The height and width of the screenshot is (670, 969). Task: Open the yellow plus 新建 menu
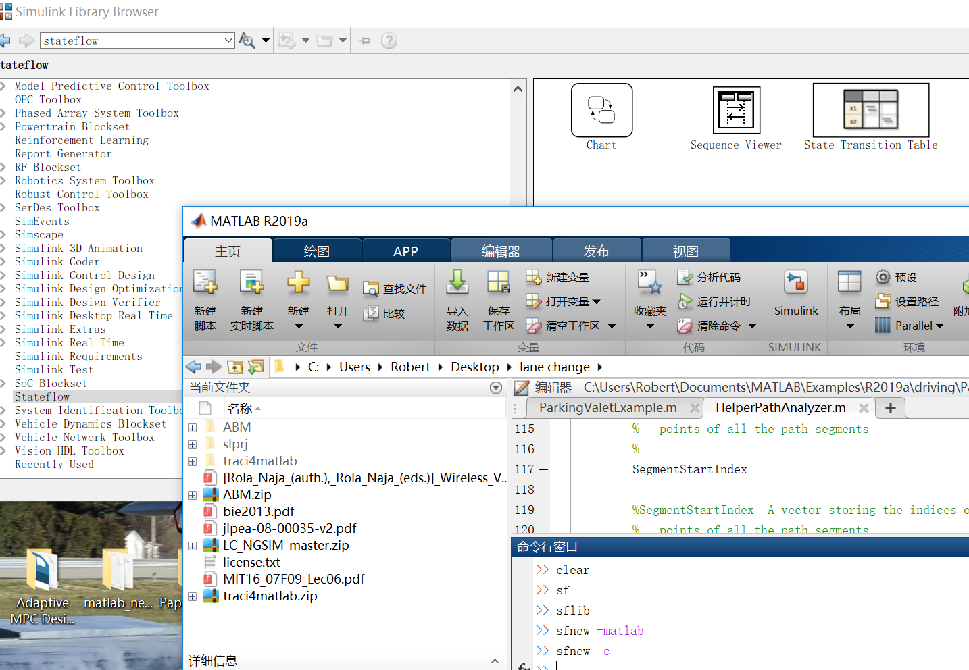tap(298, 282)
